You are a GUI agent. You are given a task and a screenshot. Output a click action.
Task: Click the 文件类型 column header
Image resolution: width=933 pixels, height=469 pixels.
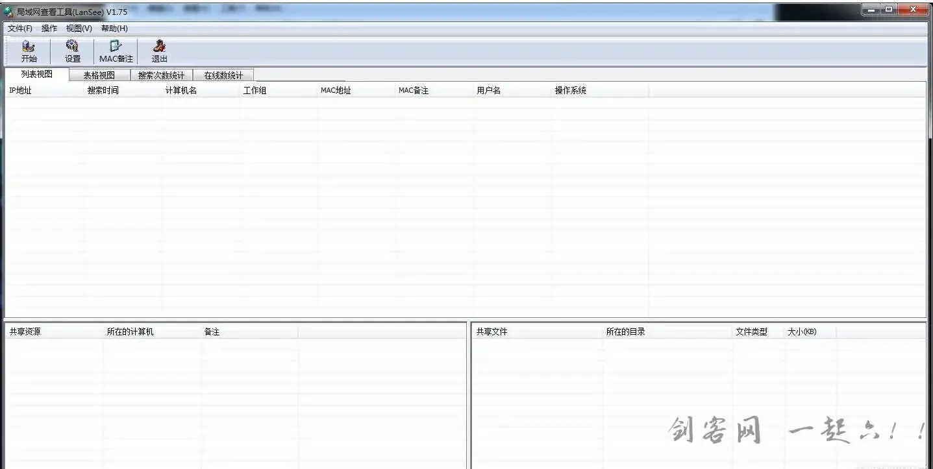coord(759,331)
